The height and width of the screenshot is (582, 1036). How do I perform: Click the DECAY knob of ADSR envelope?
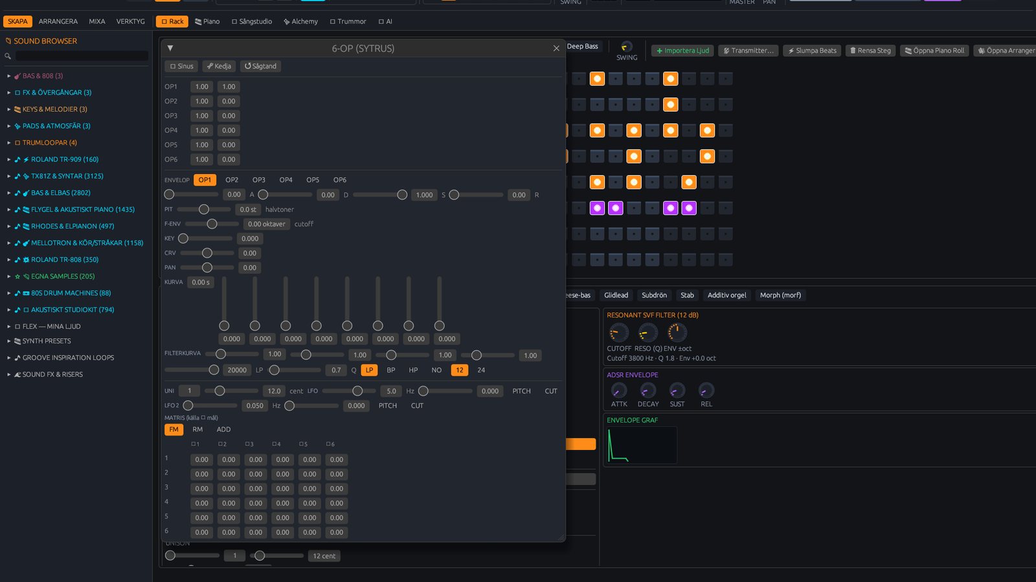point(647,391)
